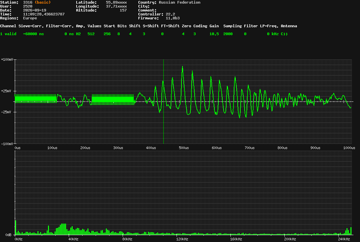Click the 120kHz spectrum axis label
The height and width of the screenshot is (242, 360).
tap(182, 239)
